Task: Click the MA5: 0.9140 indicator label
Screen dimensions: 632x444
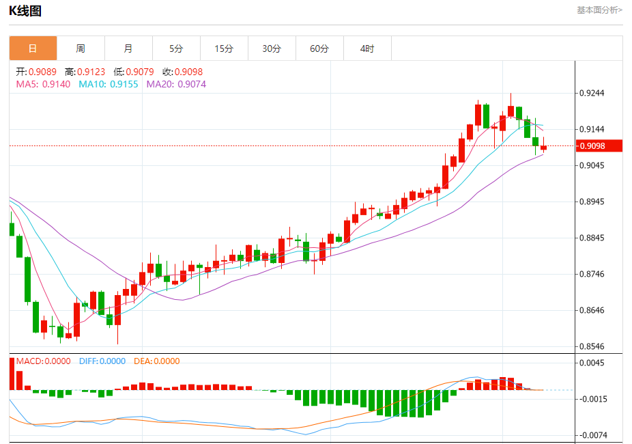Action: click(43, 84)
